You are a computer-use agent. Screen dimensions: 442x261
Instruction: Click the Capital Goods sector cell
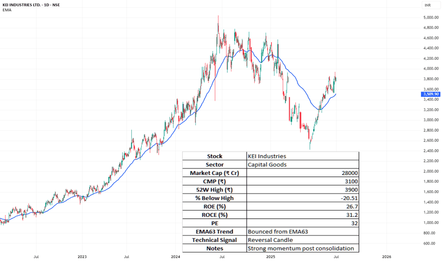303,165
